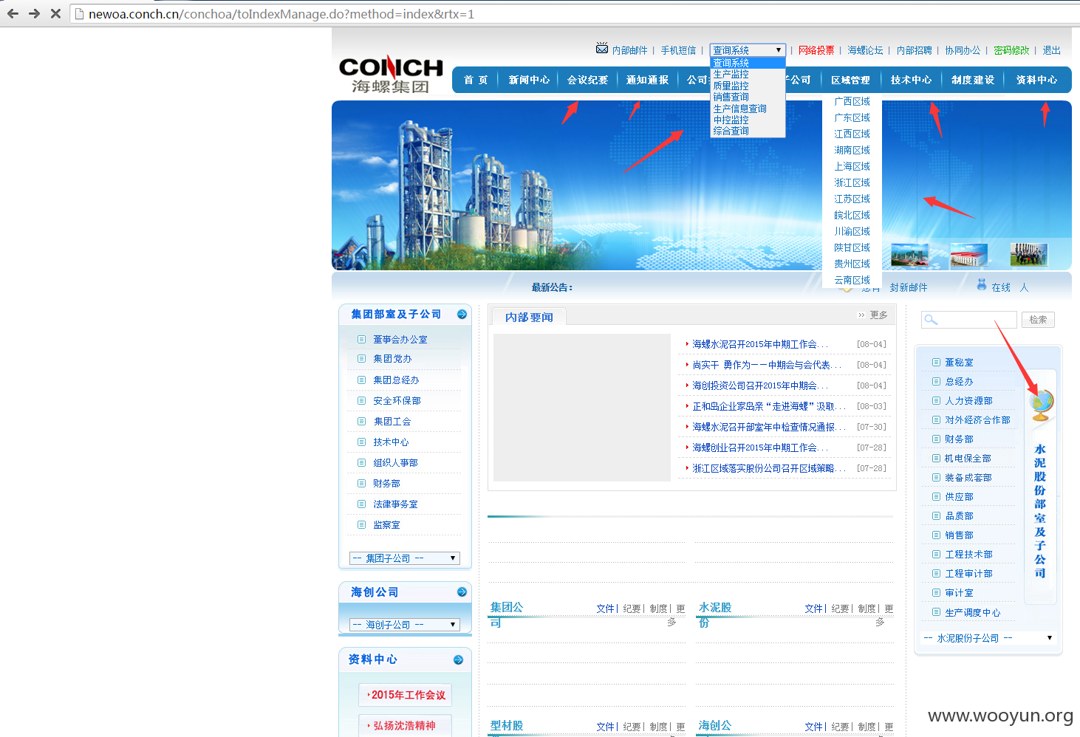
Task: Click into the search input field
Action: coord(969,320)
